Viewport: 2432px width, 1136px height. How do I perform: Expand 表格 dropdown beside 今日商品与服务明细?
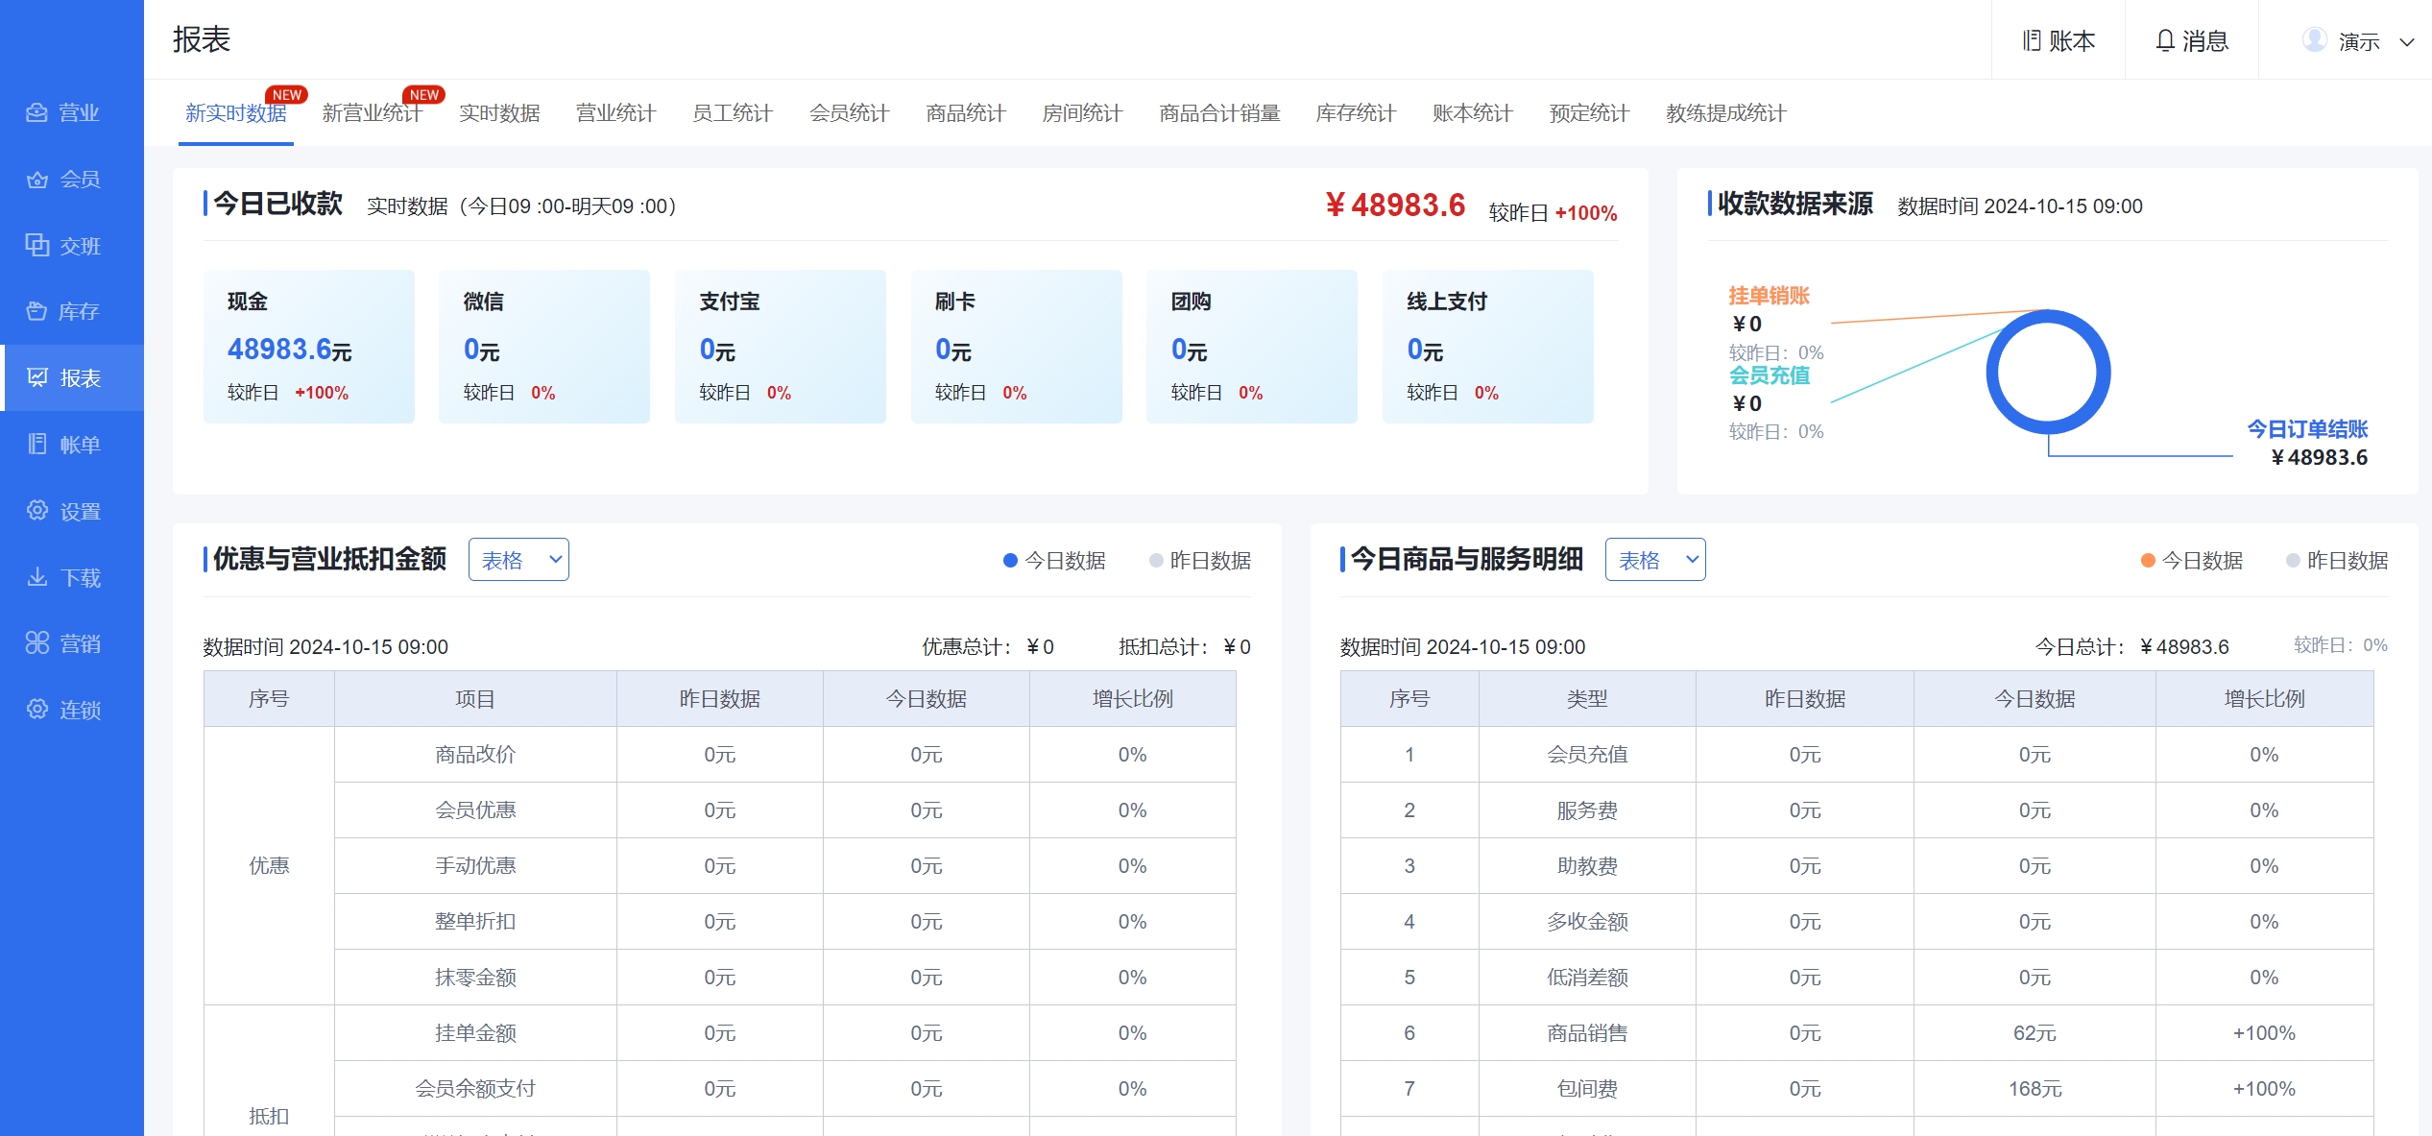click(1655, 560)
